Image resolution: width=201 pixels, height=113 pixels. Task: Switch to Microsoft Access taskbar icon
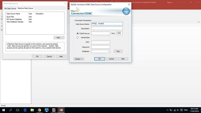coord(61,110)
